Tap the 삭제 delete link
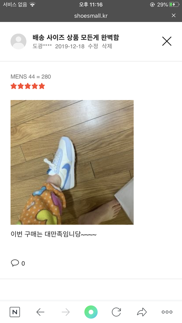This screenshot has height=323, width=182. 107,46
